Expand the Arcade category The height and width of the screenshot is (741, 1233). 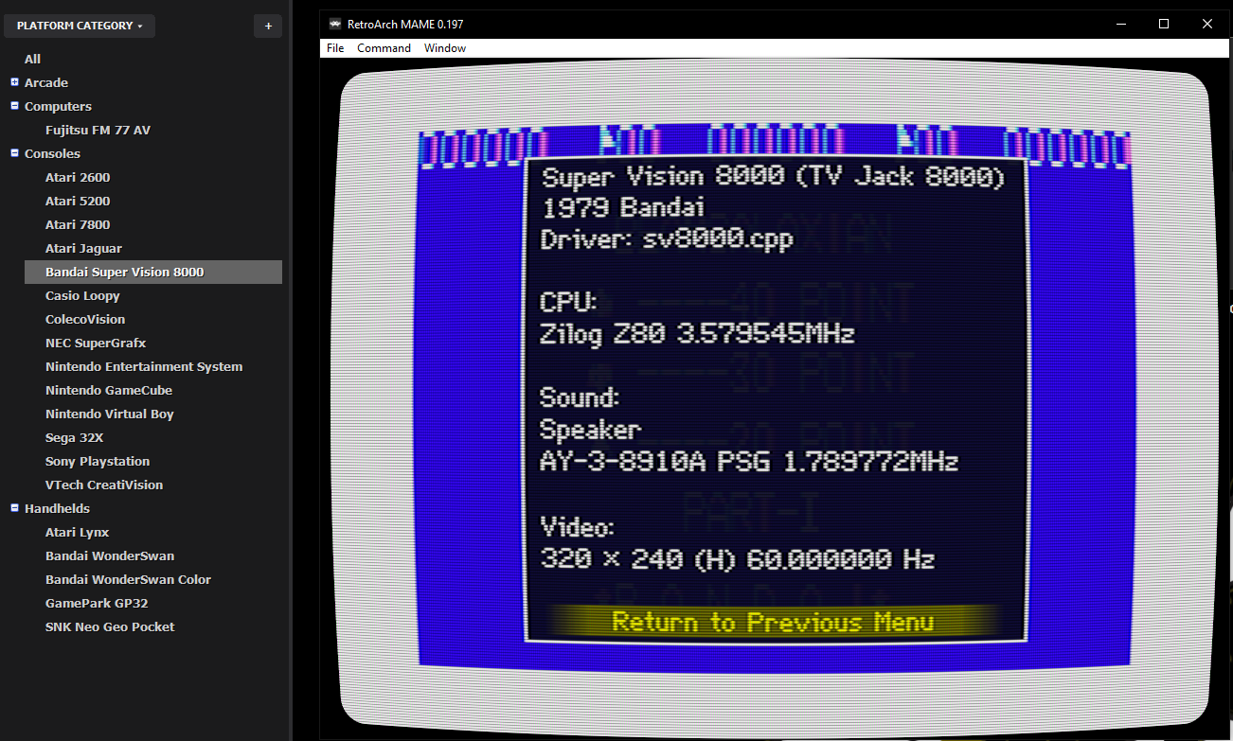point(14,82)
